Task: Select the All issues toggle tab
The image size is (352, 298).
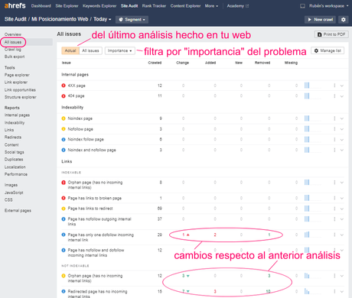Action: [90, 50]
